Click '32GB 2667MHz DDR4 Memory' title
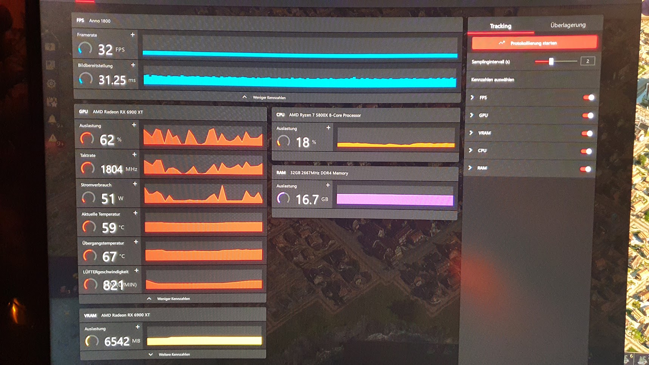Viewport: 649px width, 365px height. [319, 173]
